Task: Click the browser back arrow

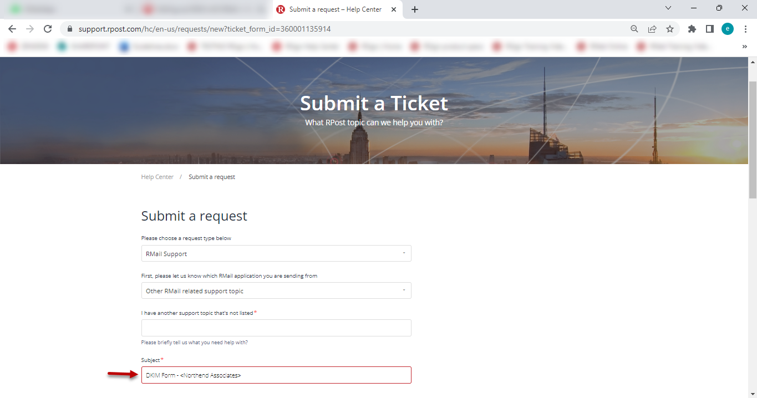Action: tap(12, 29)
